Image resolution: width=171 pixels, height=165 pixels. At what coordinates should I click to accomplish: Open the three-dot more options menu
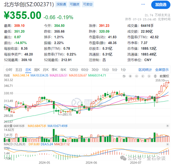click(x=143, y=4)
